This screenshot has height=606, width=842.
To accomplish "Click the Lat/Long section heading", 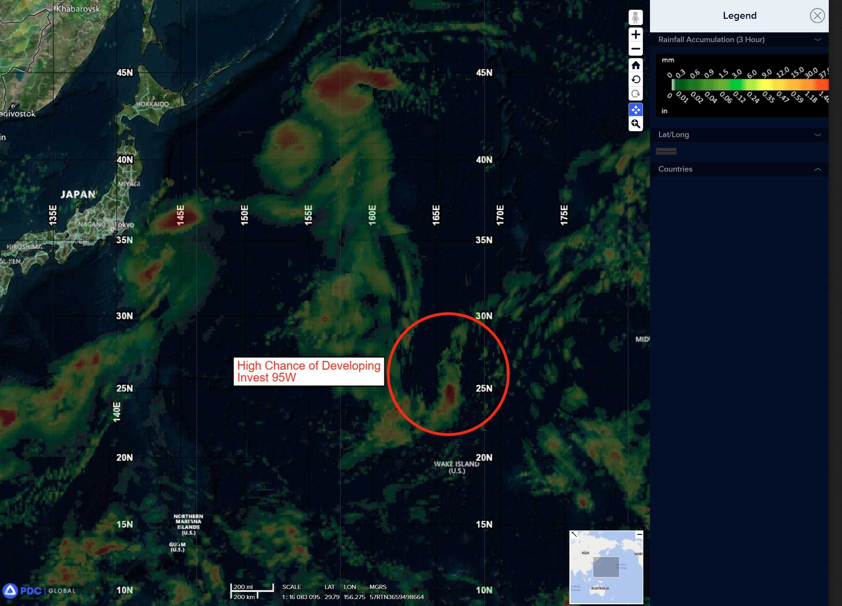I will [x=674, y=135].
